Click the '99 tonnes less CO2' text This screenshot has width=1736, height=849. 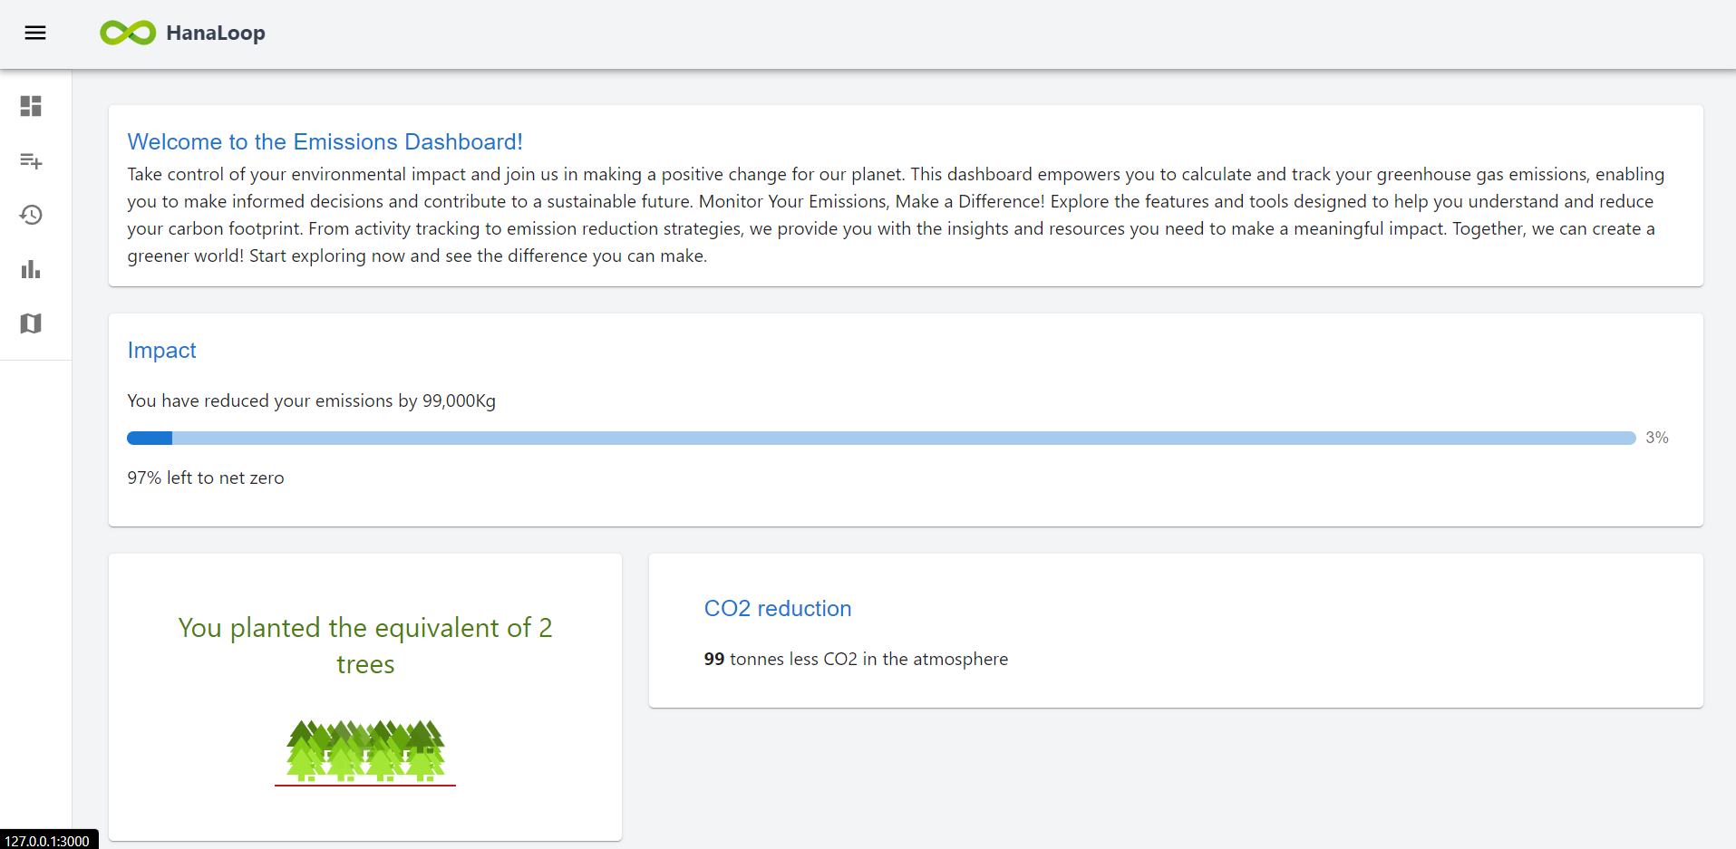(x=855, y=660)
